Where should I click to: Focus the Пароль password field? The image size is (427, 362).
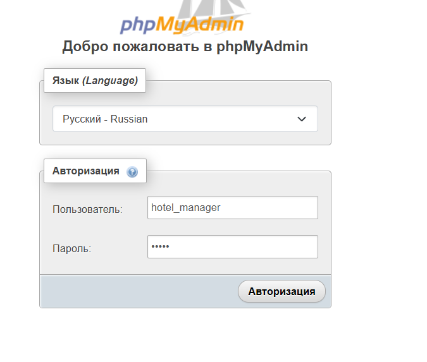pyautogui.click(x=233, y=246)
